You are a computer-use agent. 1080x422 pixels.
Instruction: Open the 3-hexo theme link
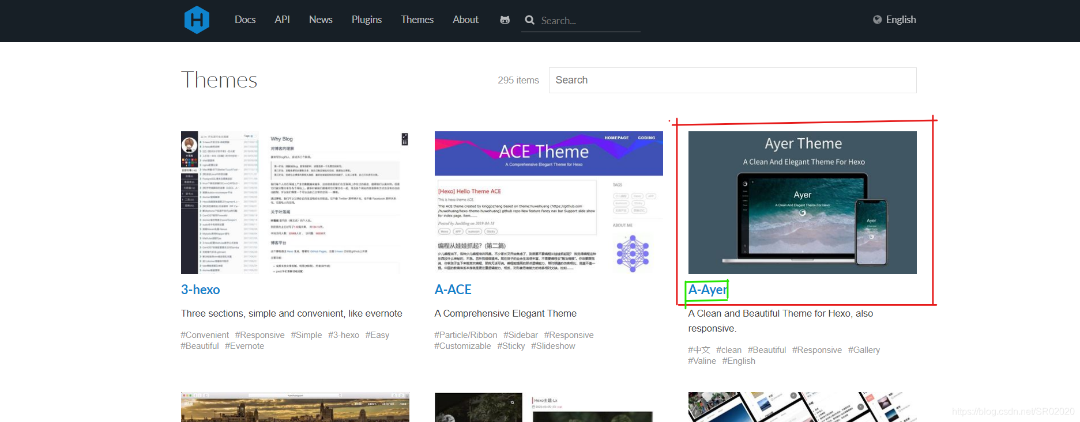[x=200, y=290]
